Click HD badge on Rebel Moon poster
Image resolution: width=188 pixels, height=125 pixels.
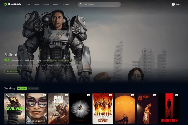pos(66,95)
